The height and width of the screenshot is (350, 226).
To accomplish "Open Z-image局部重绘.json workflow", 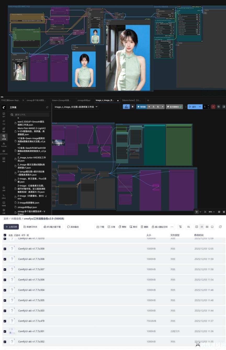I will pos(28,203).
